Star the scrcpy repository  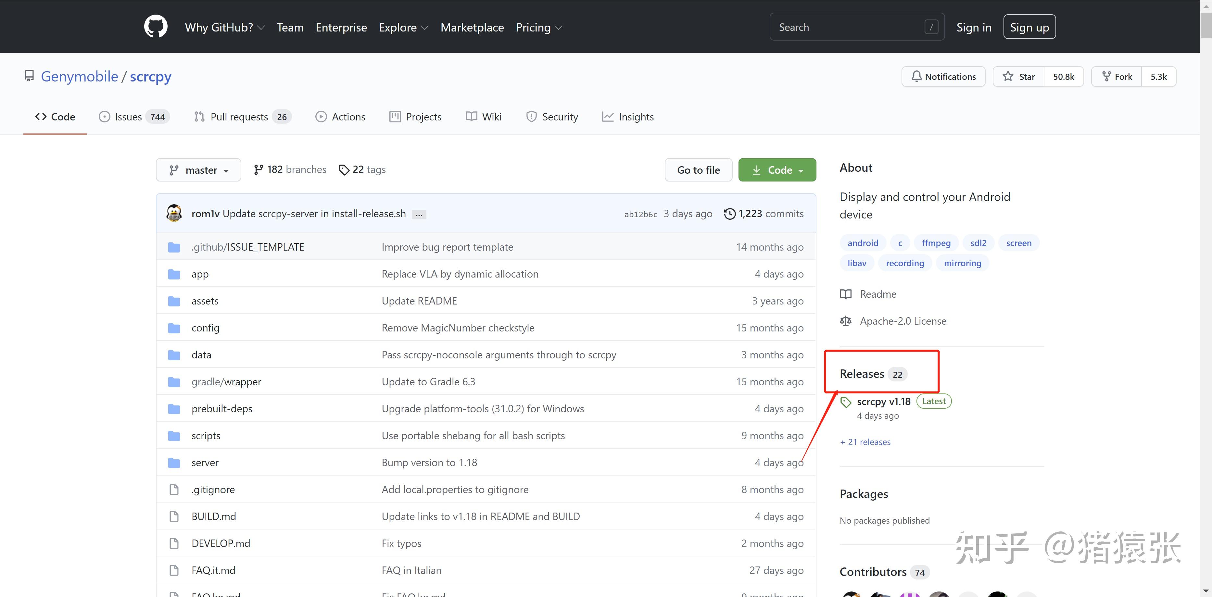click(1019, 77)
